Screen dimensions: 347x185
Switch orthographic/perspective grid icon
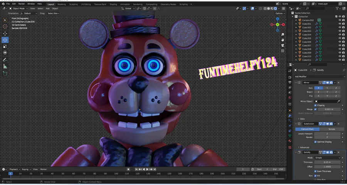(x=283, y=50)
